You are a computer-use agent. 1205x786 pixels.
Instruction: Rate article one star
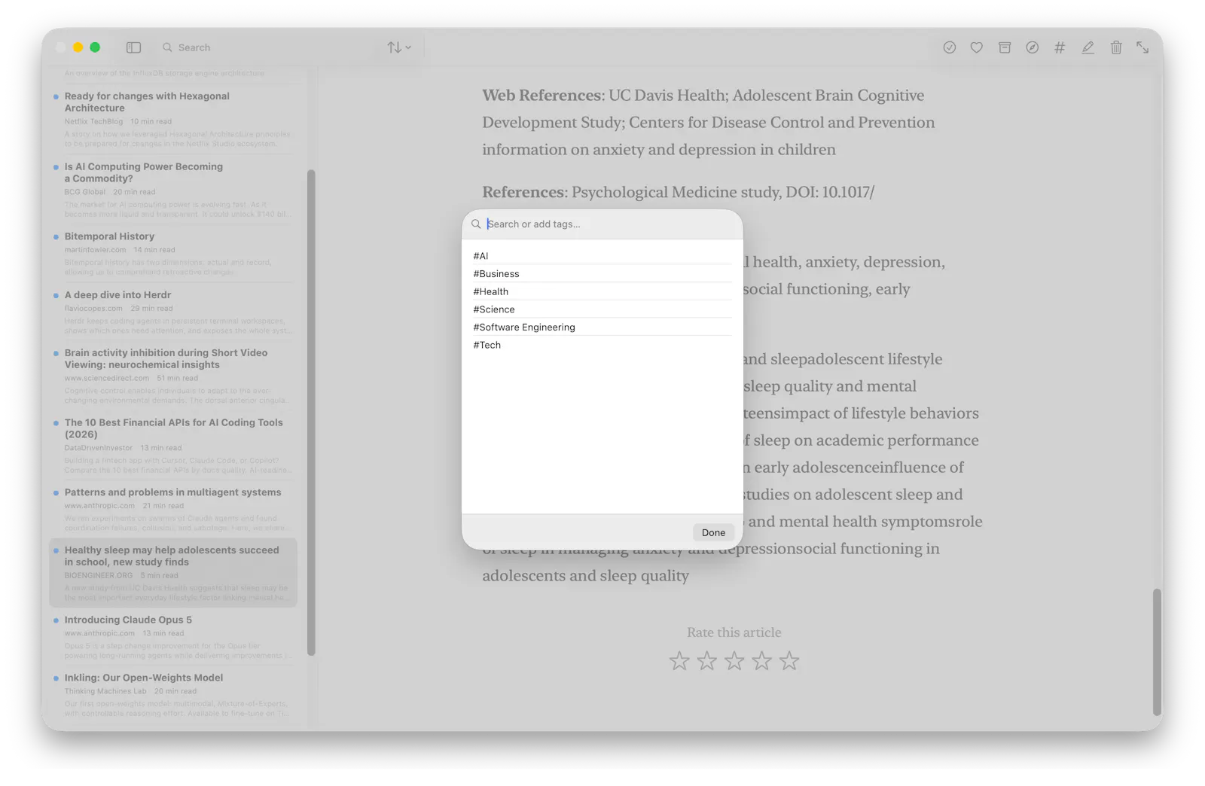679,661
